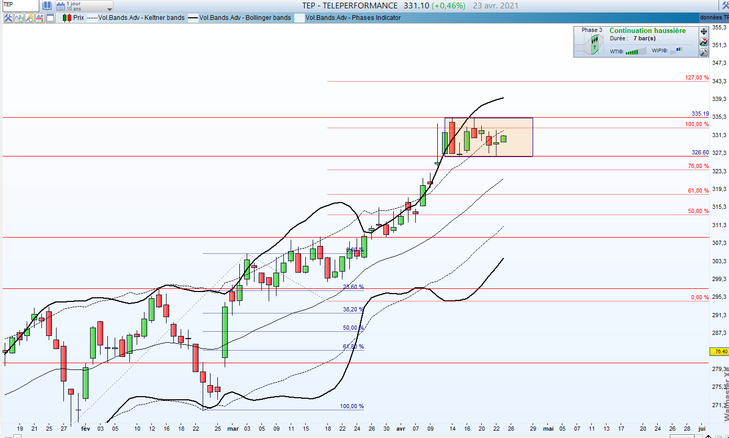Click the 'mai' month label on time axis
Image resolution: width=729 pixels, height=438 pixels.
[x=548, y=429]
